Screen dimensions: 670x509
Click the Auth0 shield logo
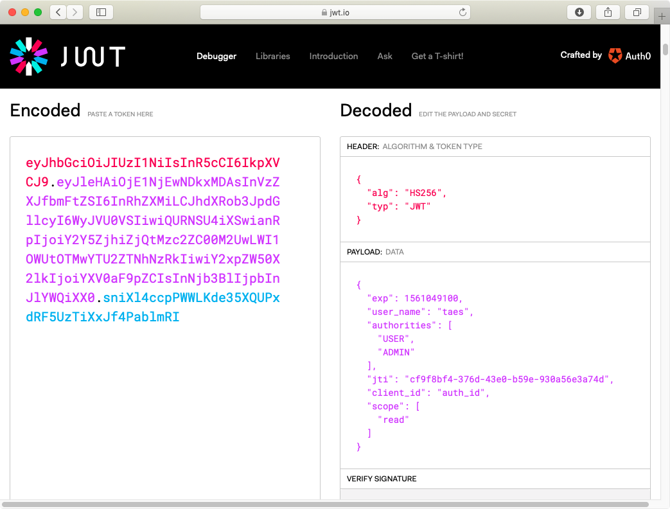(615, 55)
